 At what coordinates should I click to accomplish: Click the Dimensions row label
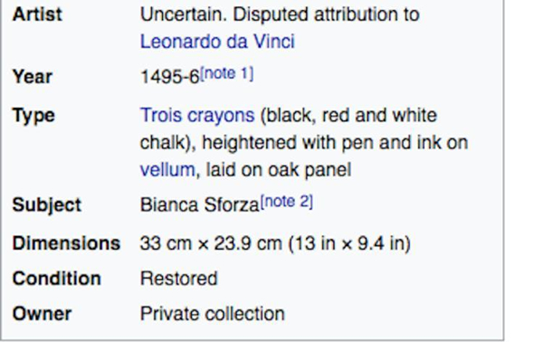tap(66, 243)
